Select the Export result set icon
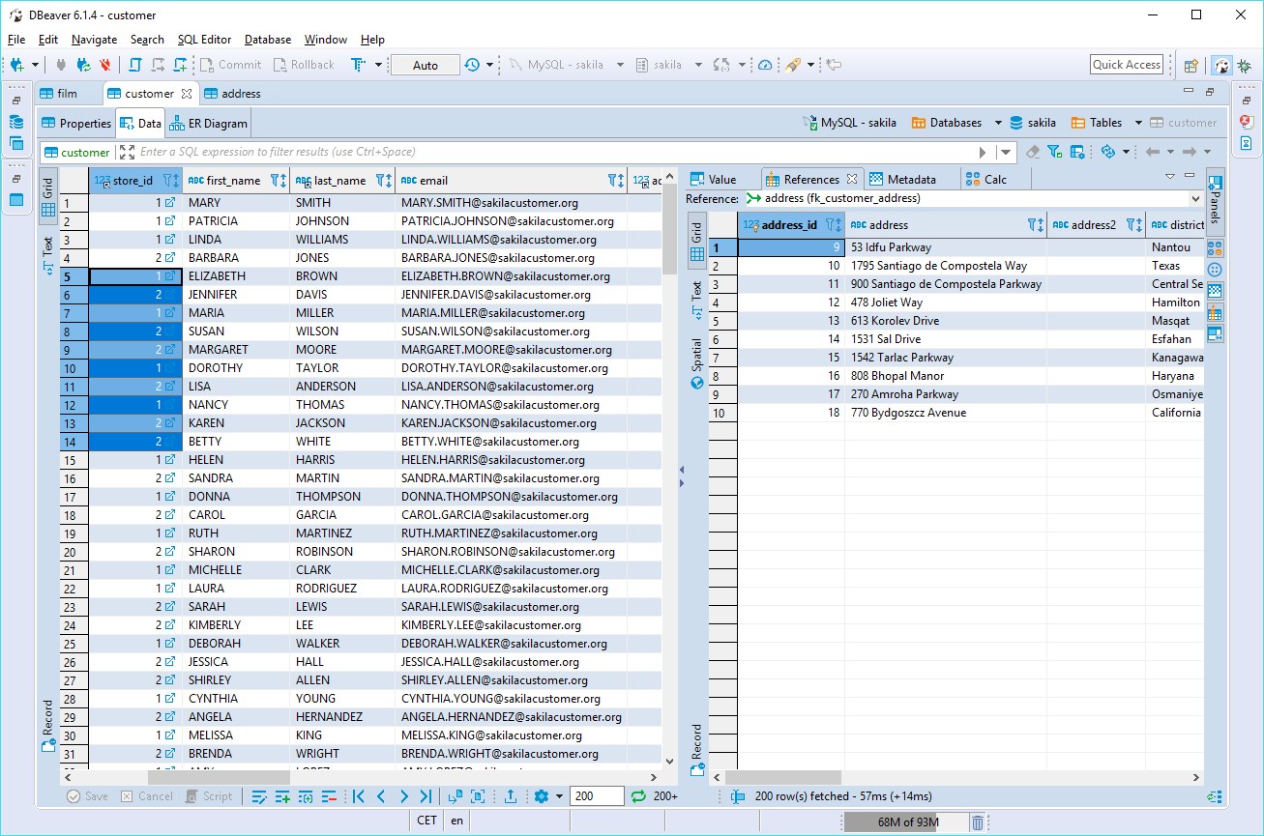 point(509,795)
